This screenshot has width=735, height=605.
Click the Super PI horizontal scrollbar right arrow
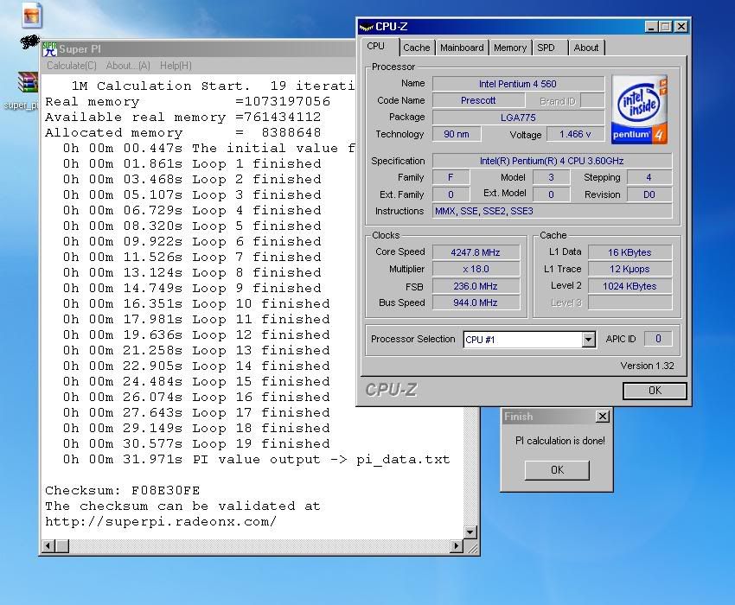(x=457, y=546)
